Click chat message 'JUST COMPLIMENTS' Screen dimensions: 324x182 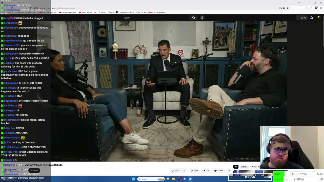pos(33,147)
